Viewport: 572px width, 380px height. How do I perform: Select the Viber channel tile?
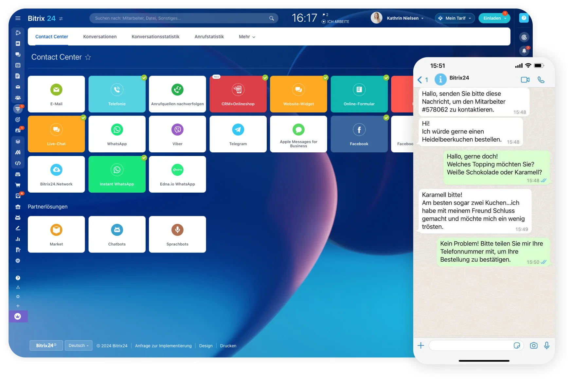(177, 134)
